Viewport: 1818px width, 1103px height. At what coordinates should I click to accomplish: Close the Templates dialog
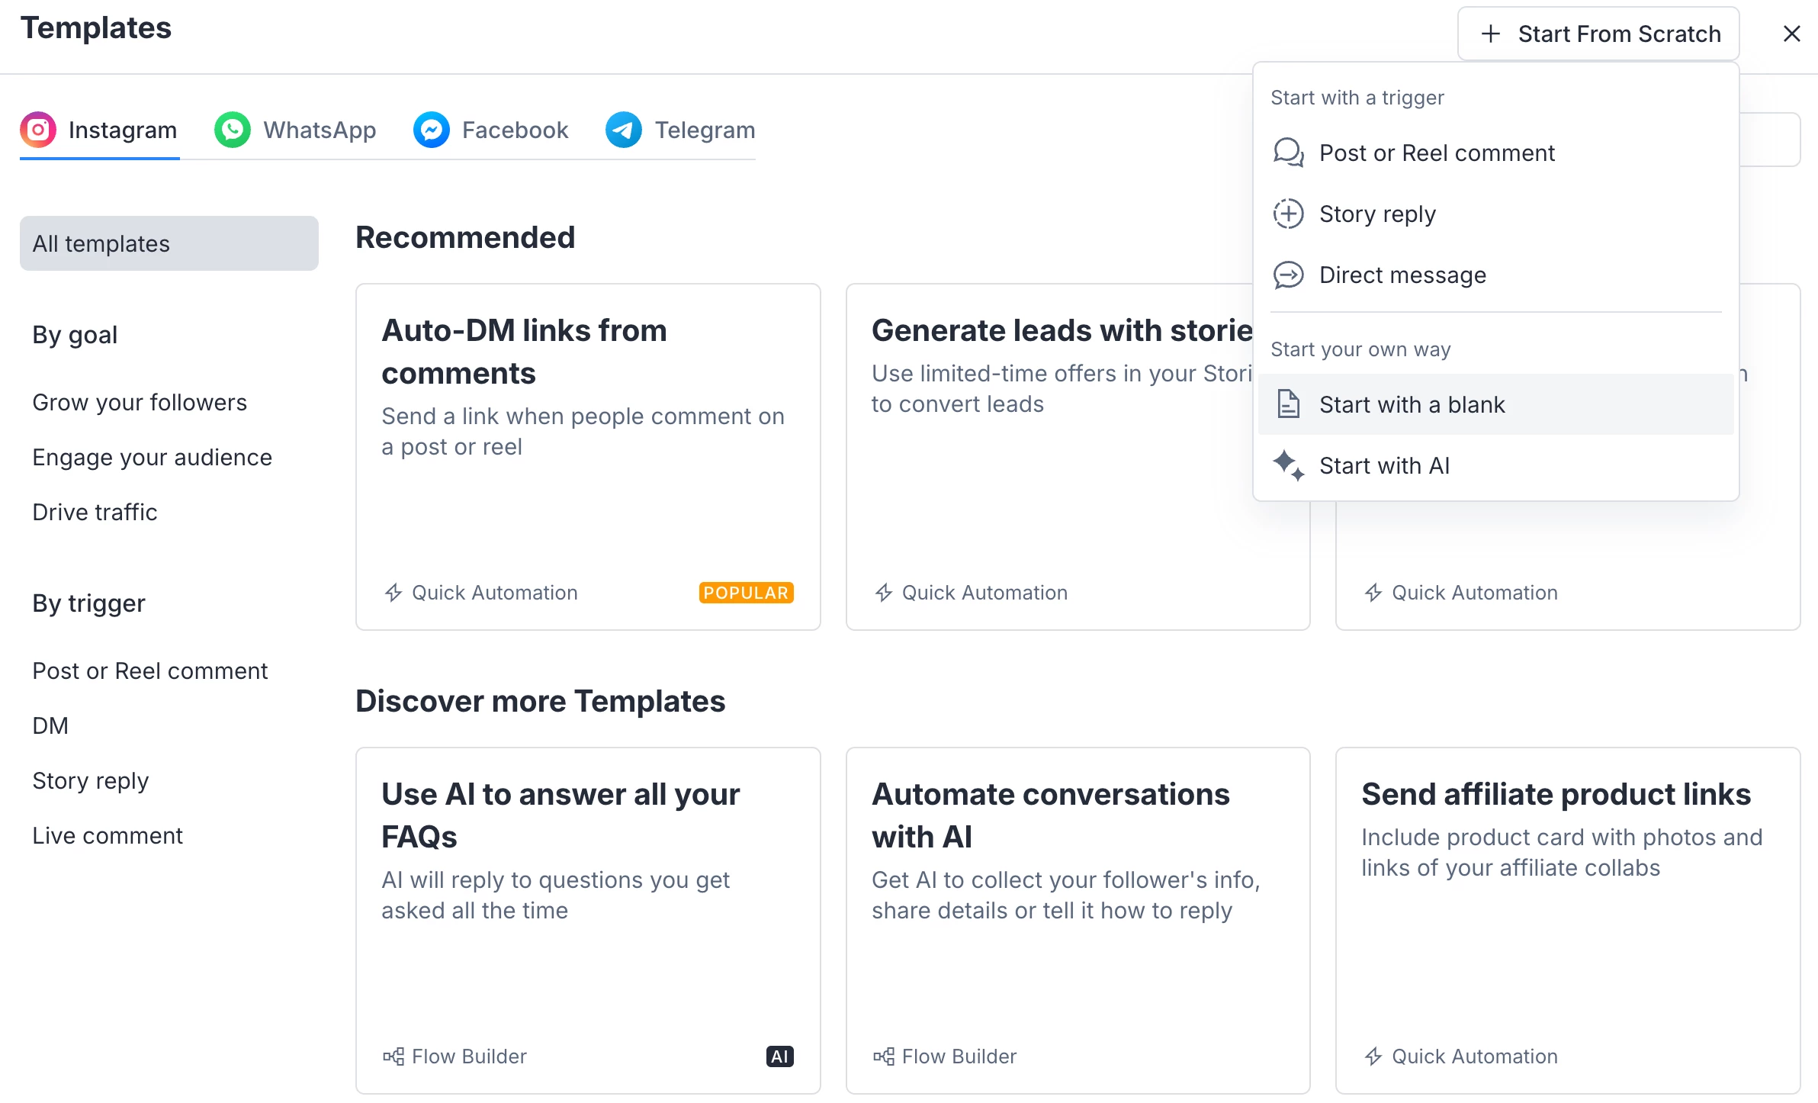click(x=1791, y=34)
